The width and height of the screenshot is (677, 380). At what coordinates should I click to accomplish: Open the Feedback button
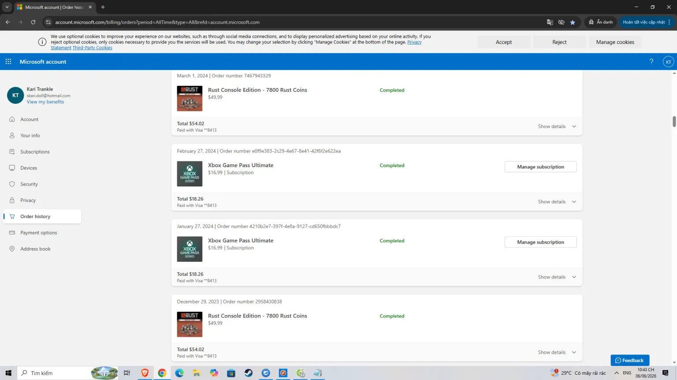click(630, 360)
